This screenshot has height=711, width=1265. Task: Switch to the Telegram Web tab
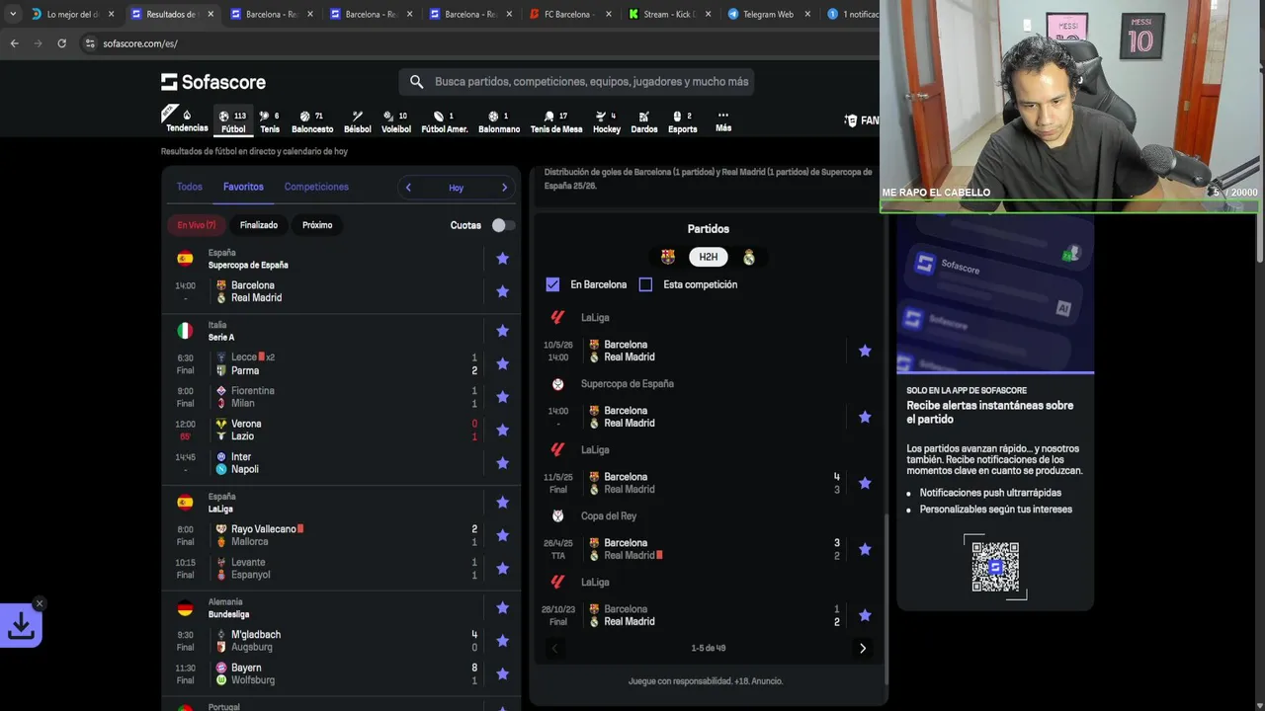pos(769,15)
